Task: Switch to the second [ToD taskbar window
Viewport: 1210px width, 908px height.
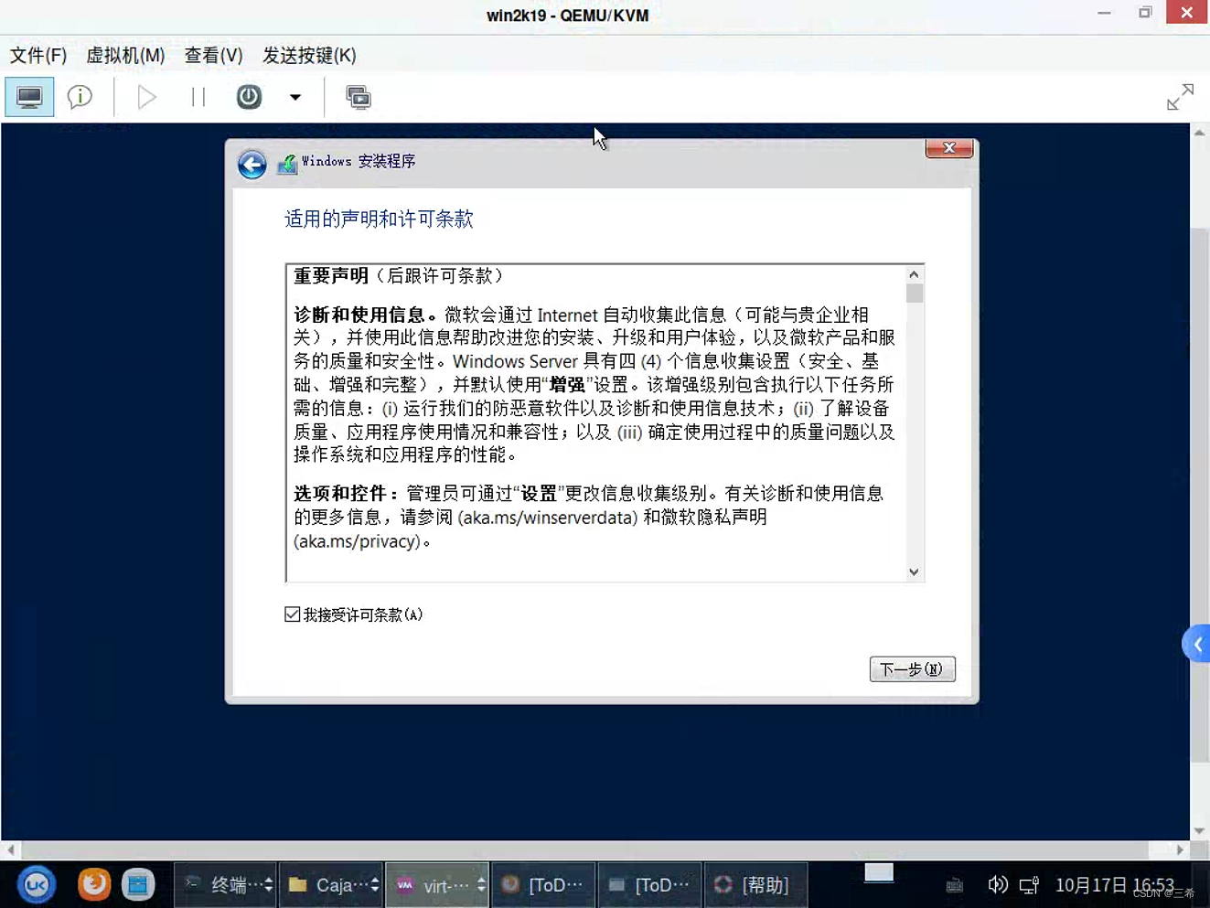Action: click(649, 885)
